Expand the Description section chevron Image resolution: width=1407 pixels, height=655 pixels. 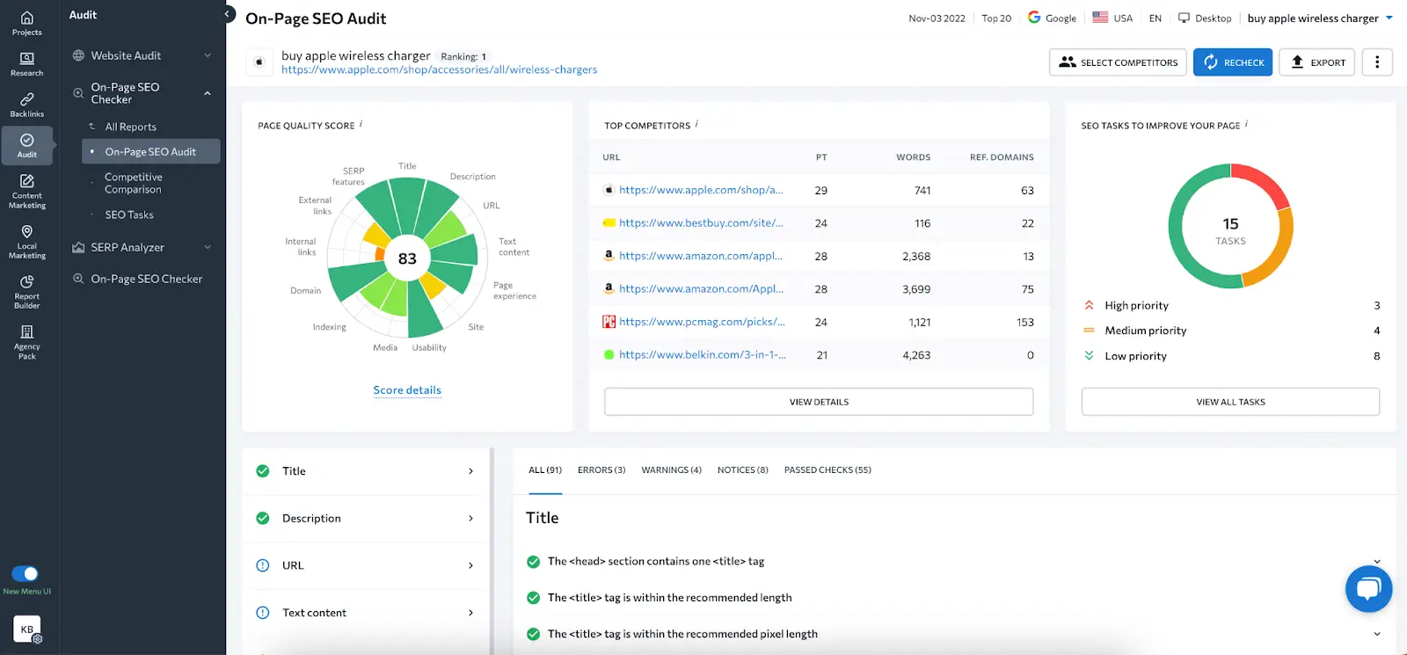[470, 519]
